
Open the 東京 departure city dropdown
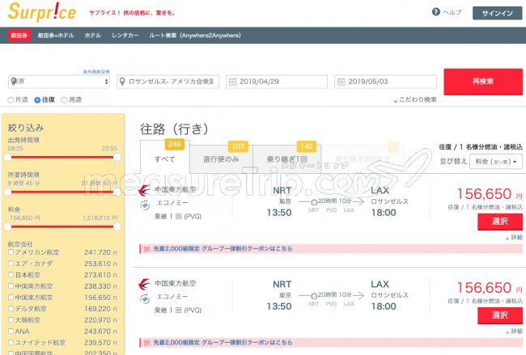pyautogui.click(x=59, y=82)
